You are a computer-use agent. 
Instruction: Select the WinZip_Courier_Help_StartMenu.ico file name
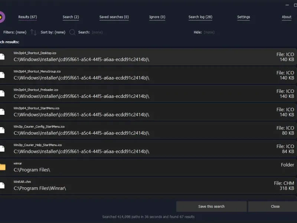click(38, 145)
